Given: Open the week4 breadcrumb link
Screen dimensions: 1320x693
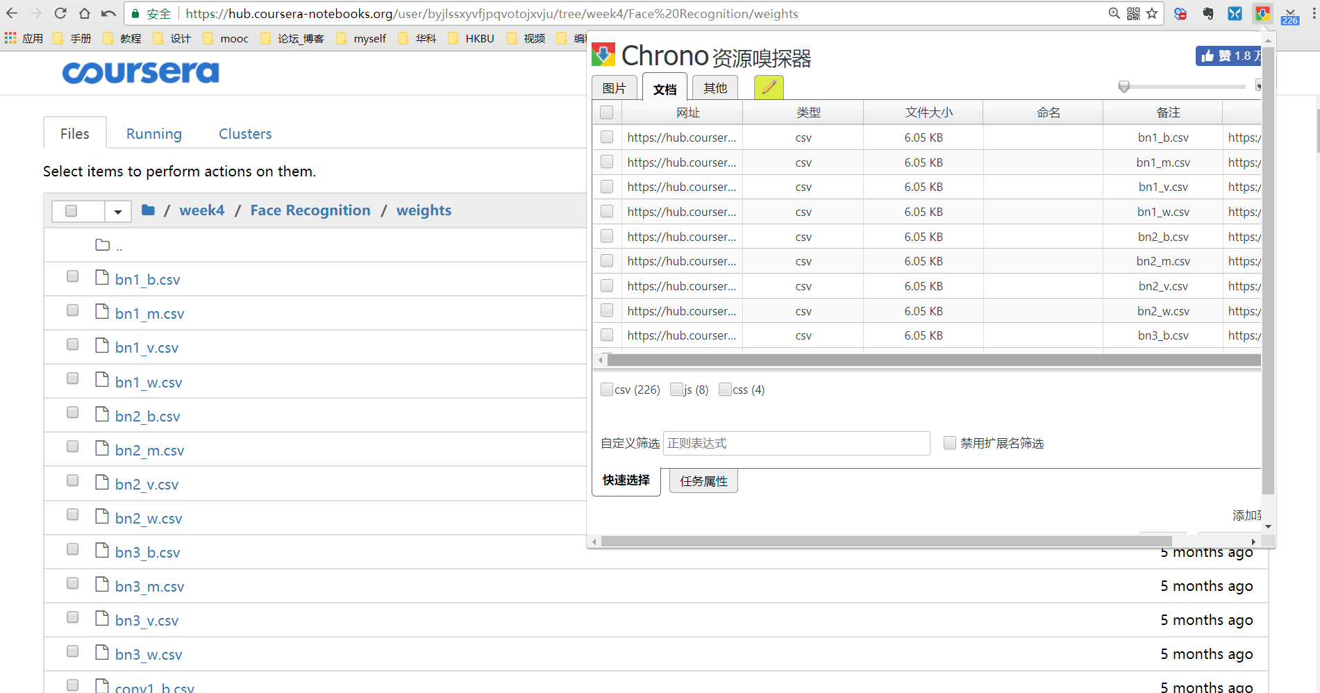Looking at the screenshot, I should point(202,210).
